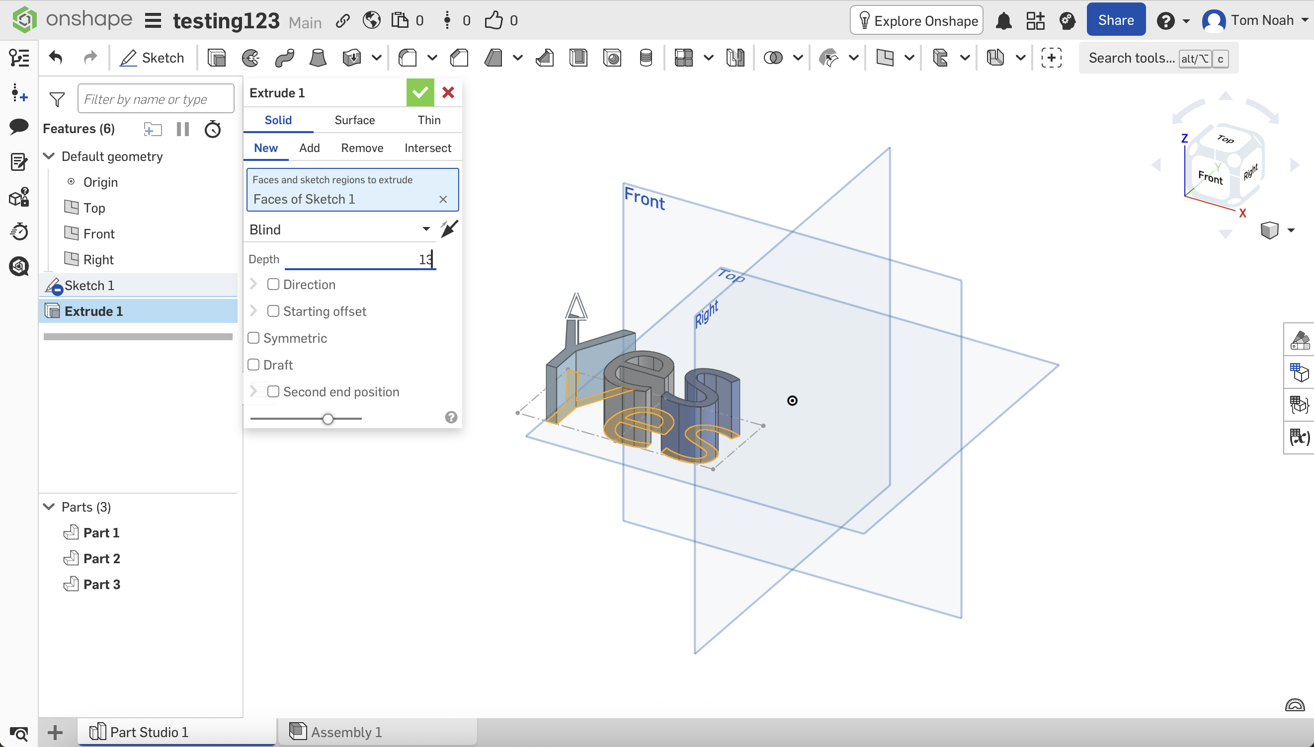Viewport: 1314px width, 747px height.
Task: Switch to the Surface tab
Action: [x=354, y=120]
